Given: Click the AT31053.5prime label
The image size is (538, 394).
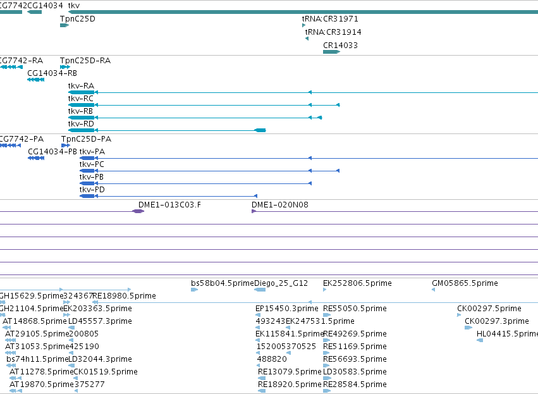Looking at the screenshot, I should [37, 347].
